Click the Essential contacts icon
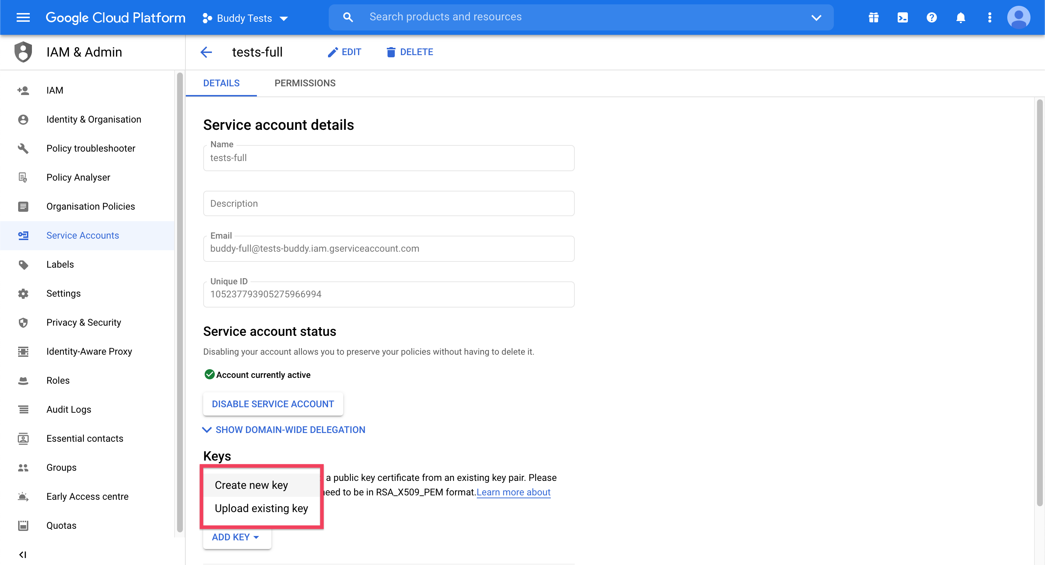 point(23,438)
